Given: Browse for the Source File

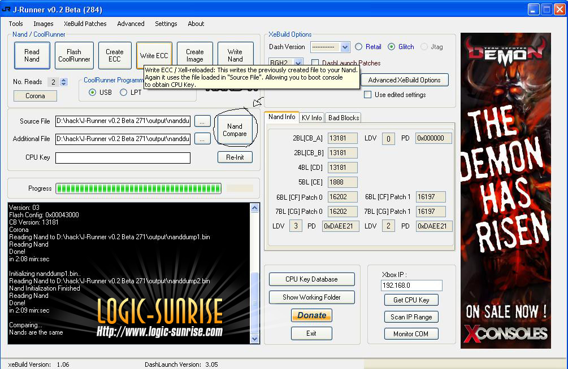Looking at the screenshot, I should (202, 121).
